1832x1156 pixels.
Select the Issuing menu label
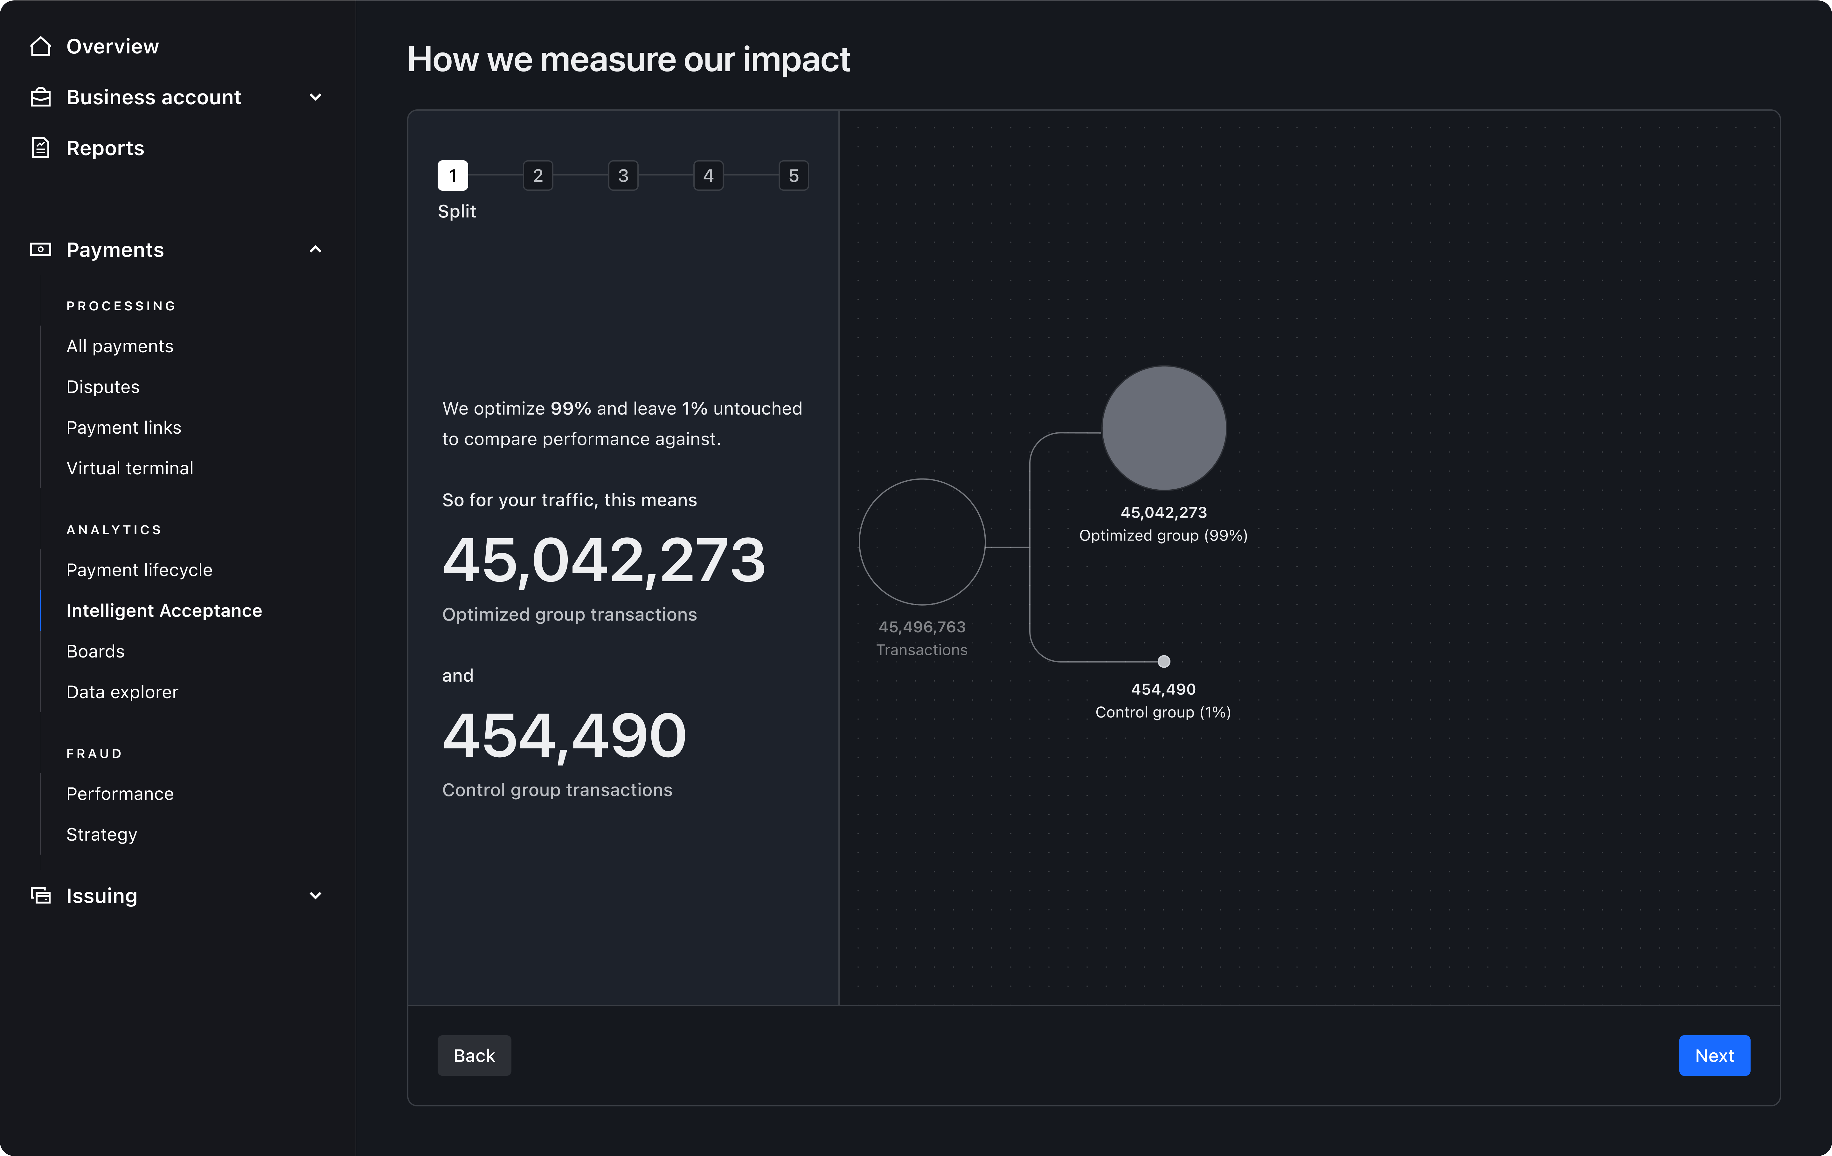(x=102, y=895)
